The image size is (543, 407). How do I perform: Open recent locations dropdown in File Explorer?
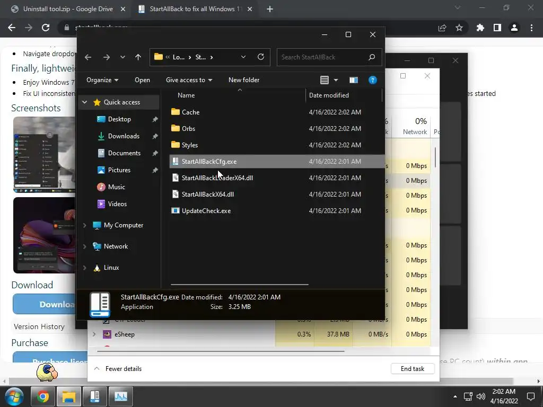click(x=122, y=57)
